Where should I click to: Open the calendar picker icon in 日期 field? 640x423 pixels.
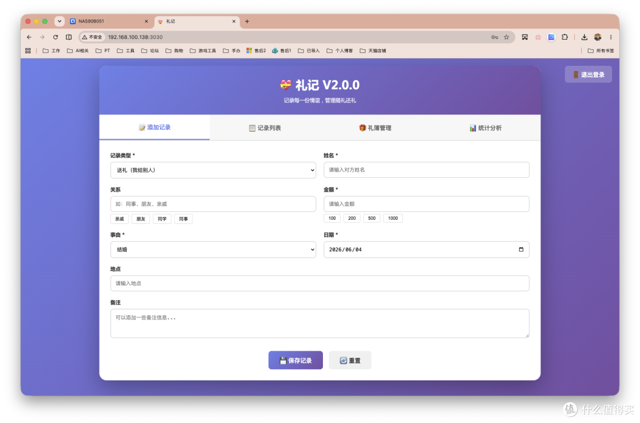click(x=521, y=249)
